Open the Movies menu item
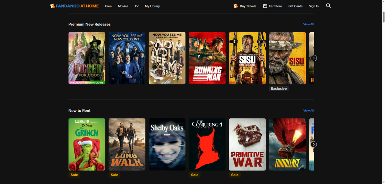Image resolution: width=385 pixels, height=184 pixels. pyautogui.click(x=123, y=6)
